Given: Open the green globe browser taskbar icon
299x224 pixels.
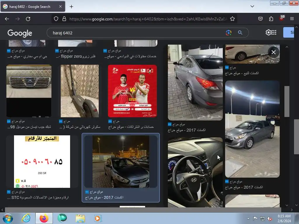Looking at the screenshot, I should point(62,218).
